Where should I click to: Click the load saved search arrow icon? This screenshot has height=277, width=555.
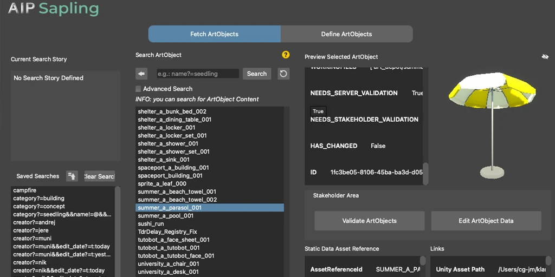[72, 176]
